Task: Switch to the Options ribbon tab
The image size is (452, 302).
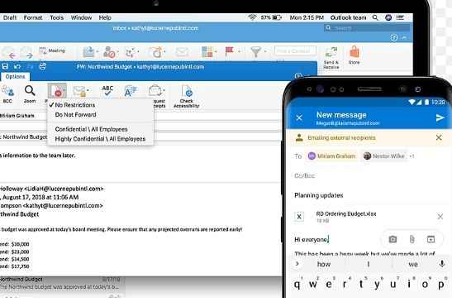Action: [15, 76]
